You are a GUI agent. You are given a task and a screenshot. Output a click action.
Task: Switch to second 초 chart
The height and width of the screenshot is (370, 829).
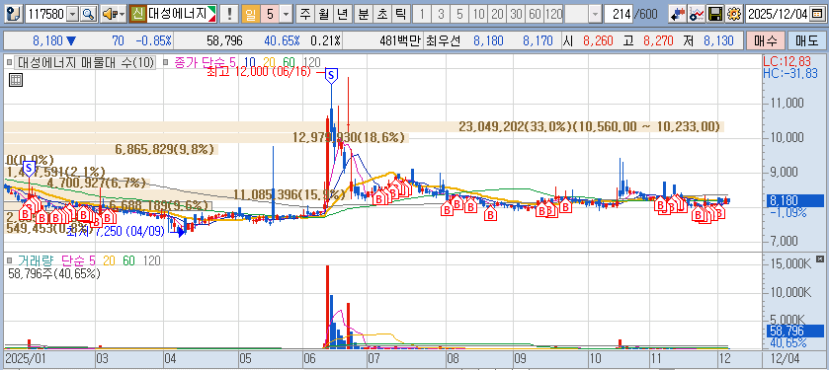(x=382, y=14)
